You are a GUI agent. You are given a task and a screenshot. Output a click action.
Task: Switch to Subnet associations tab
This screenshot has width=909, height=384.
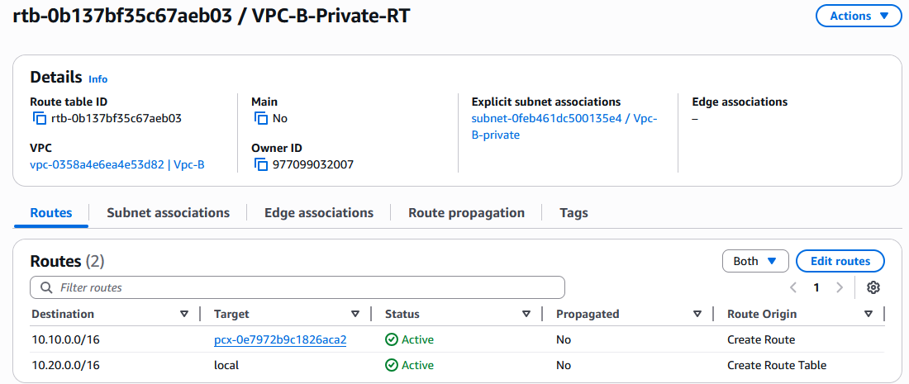[x=168, y=212]
